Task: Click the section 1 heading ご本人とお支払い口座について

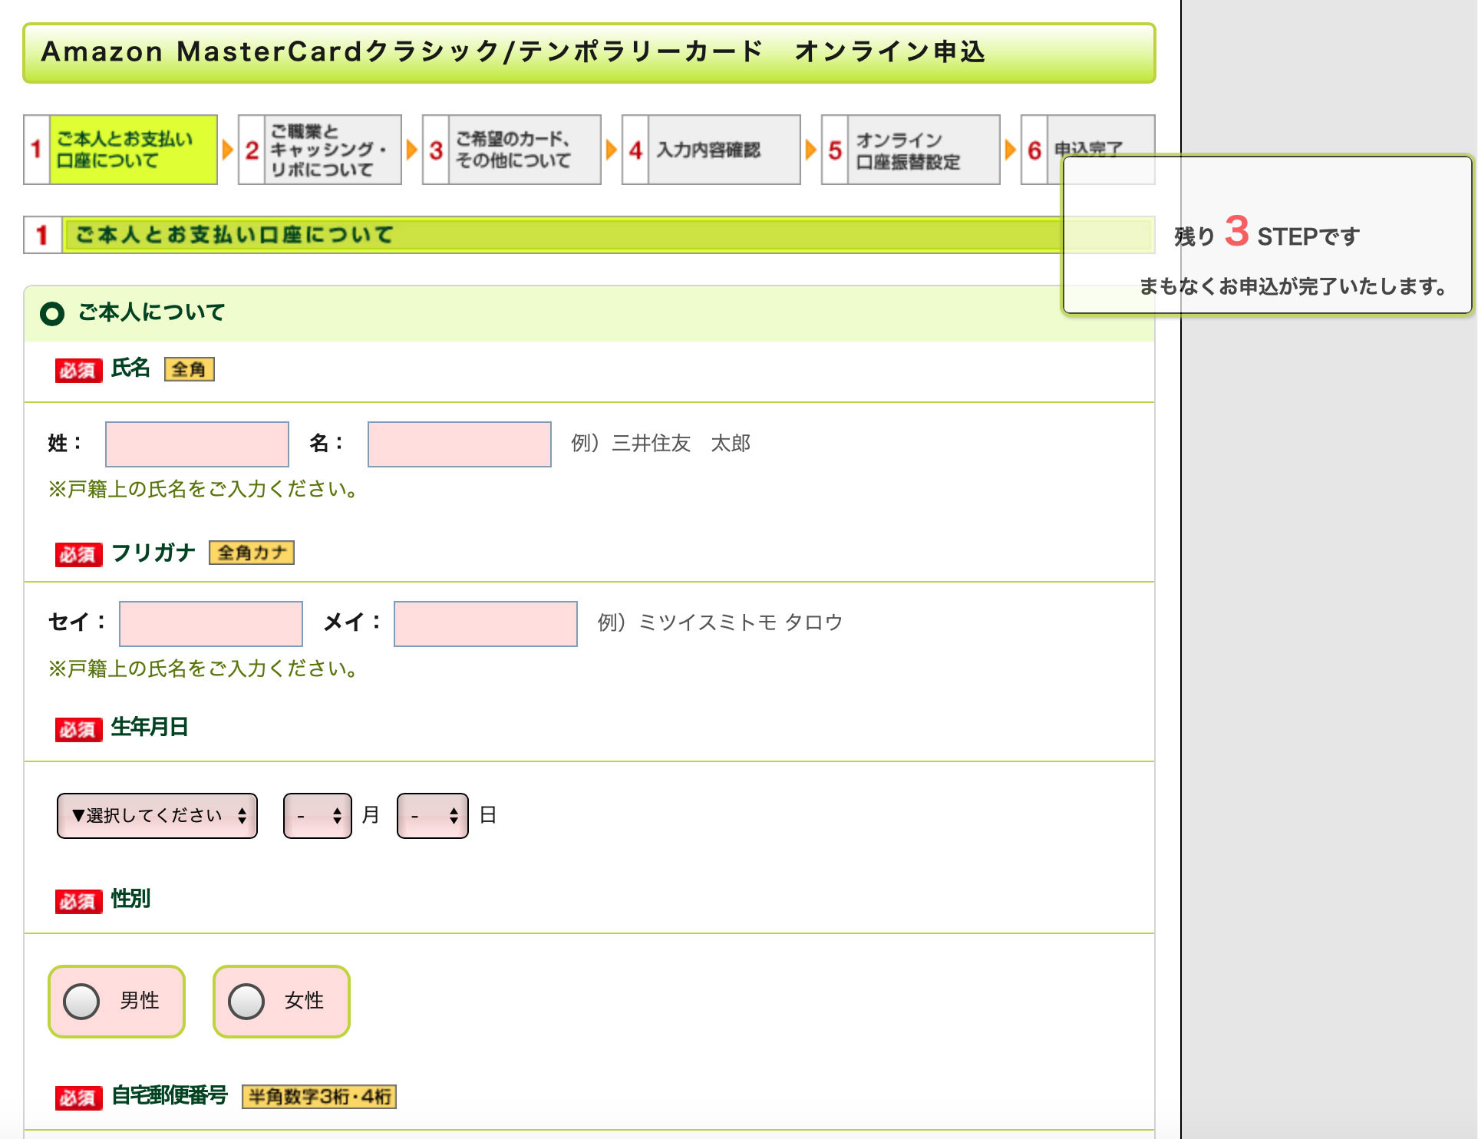Action: [235, 235]
